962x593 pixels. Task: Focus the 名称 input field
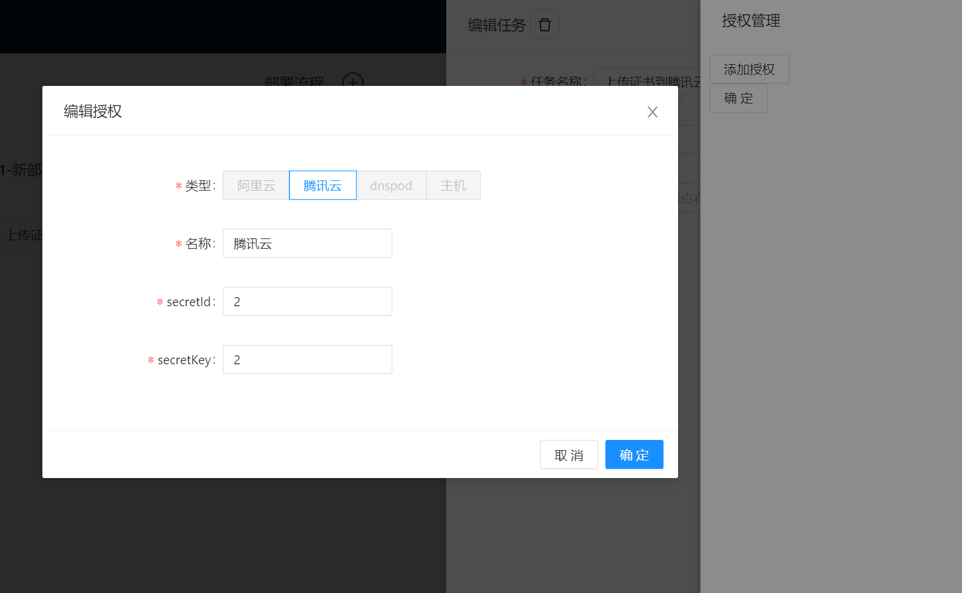pos(308,243)
